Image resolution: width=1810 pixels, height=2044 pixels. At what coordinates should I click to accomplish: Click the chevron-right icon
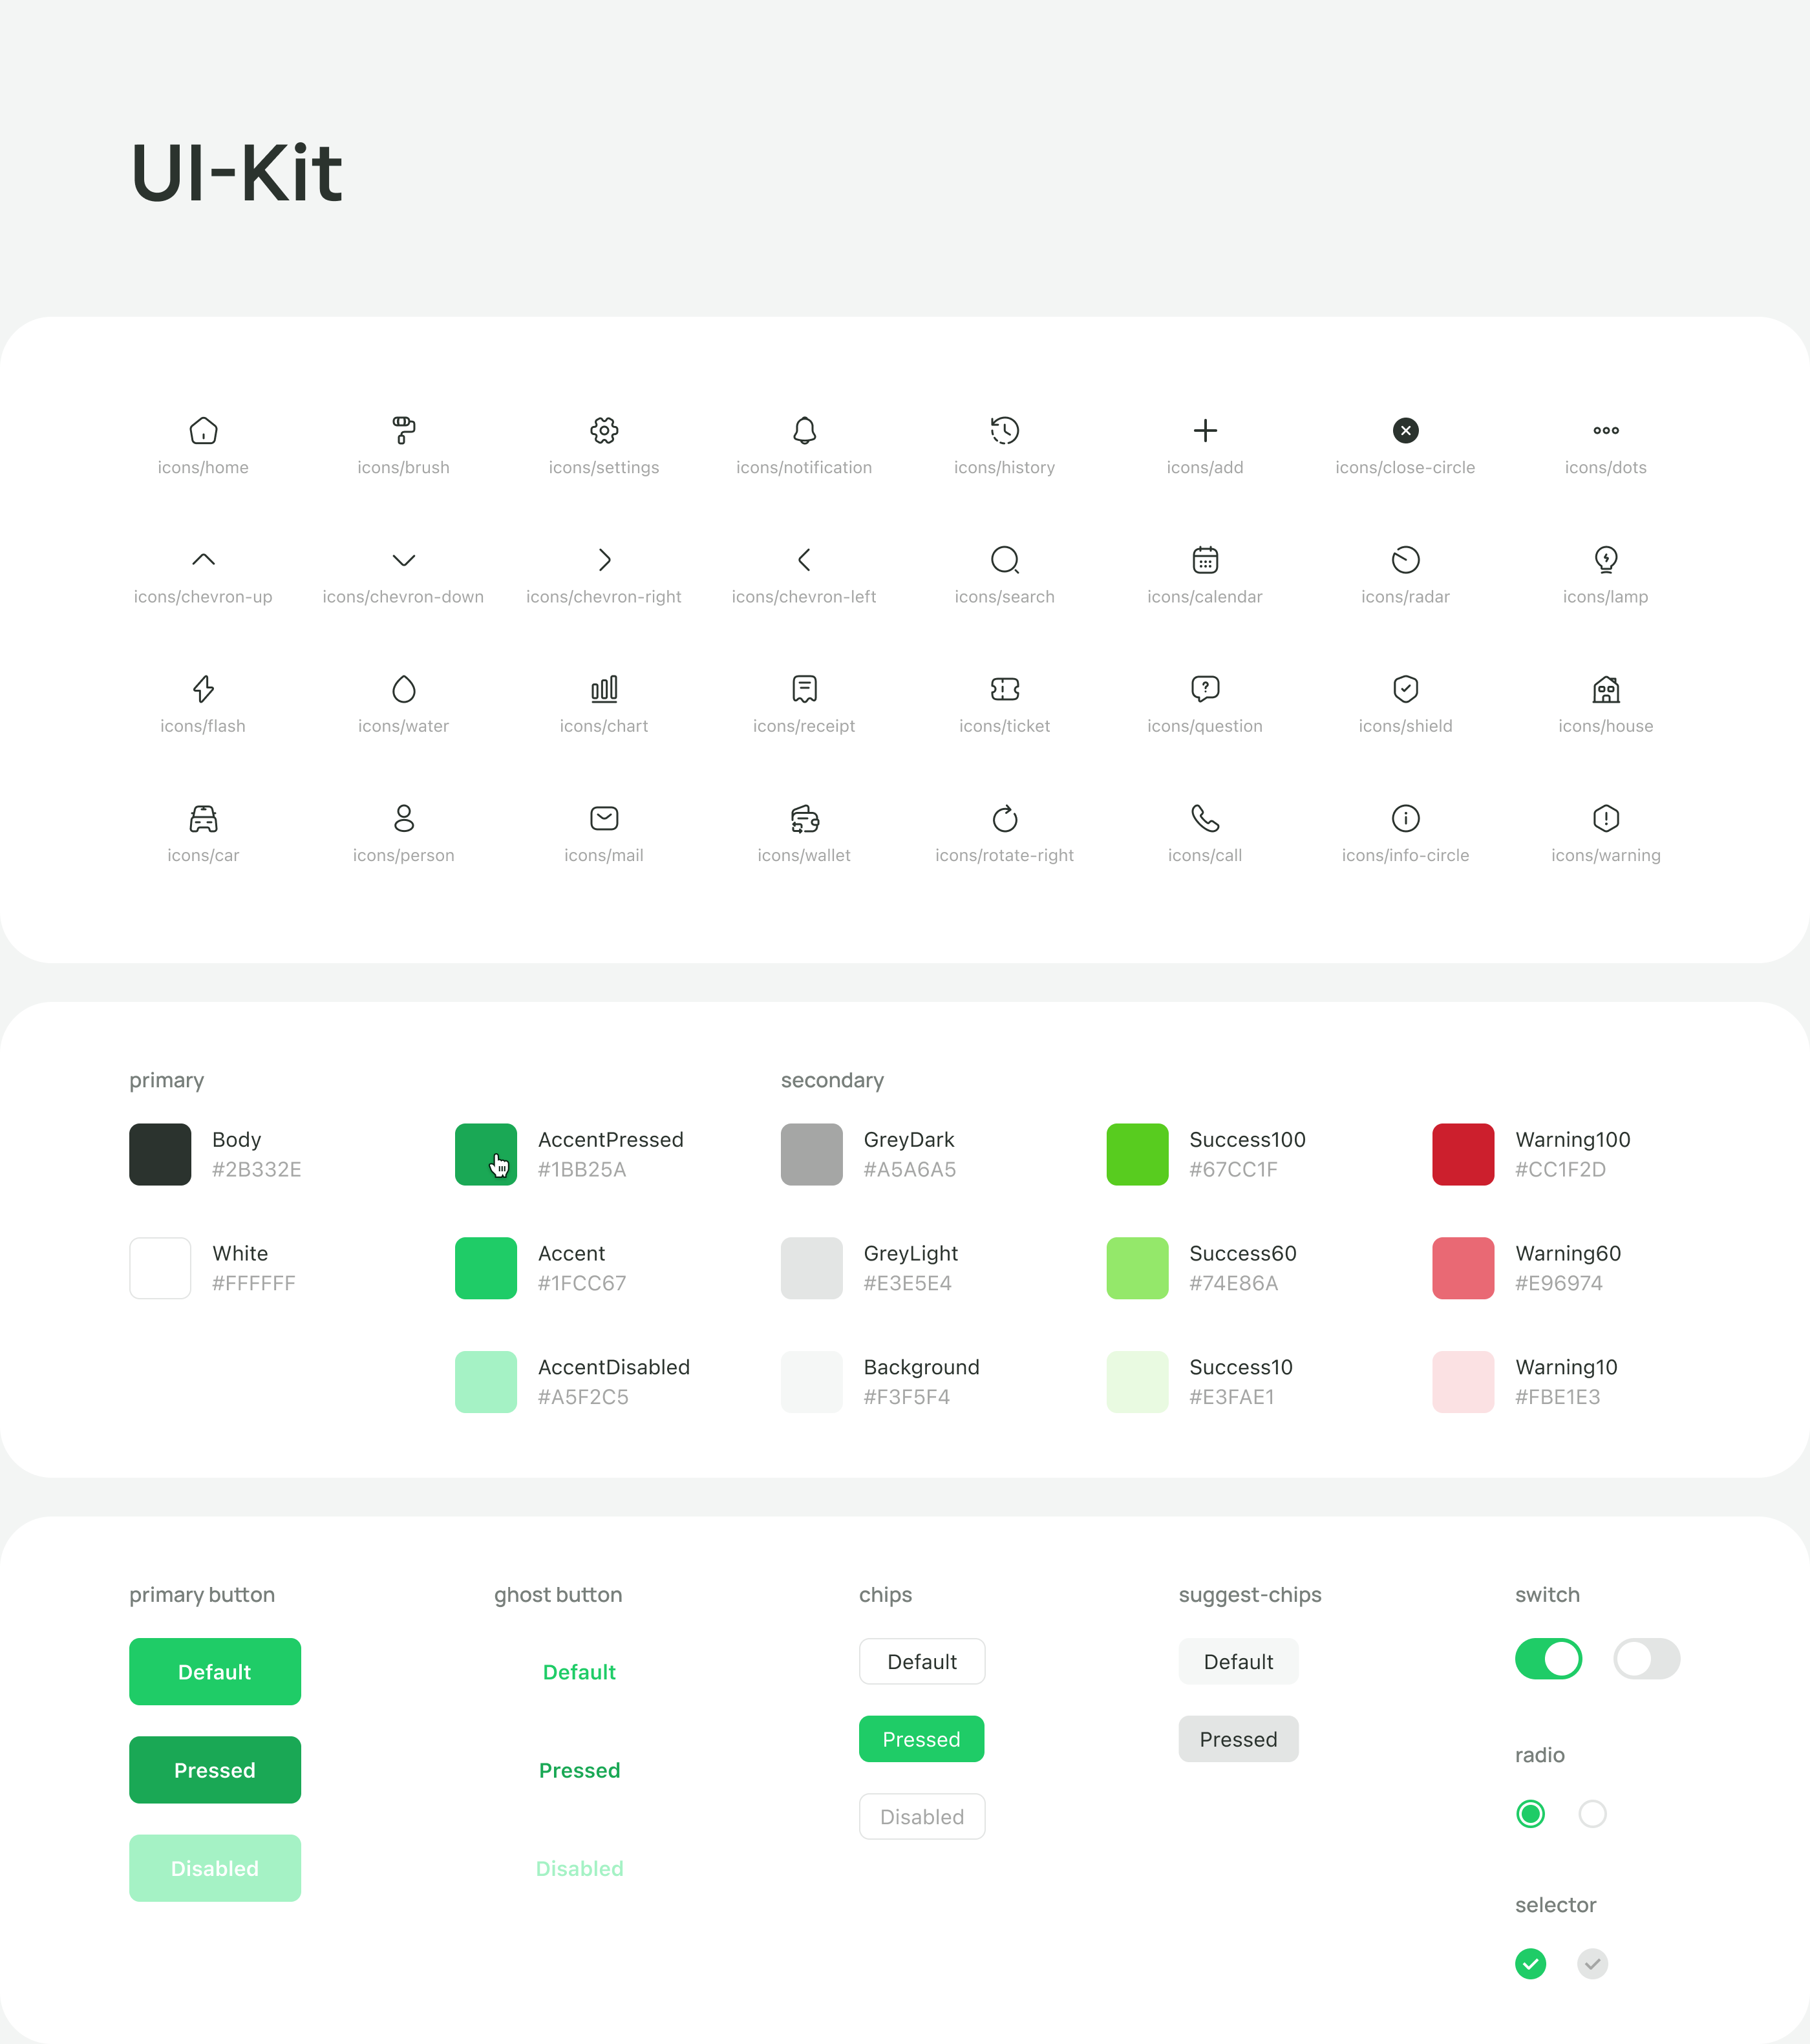tap(604, 559)
